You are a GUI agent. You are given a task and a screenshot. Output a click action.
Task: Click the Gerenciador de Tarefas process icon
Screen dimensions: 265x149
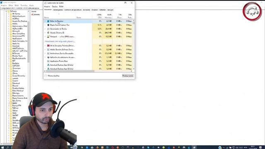tap(48, 29)
